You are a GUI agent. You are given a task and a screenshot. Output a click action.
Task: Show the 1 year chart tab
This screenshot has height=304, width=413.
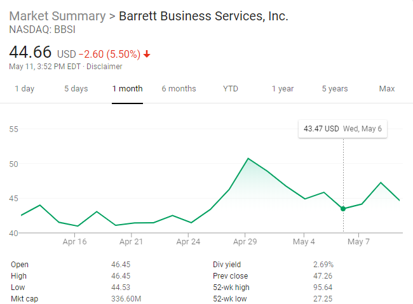283,89
